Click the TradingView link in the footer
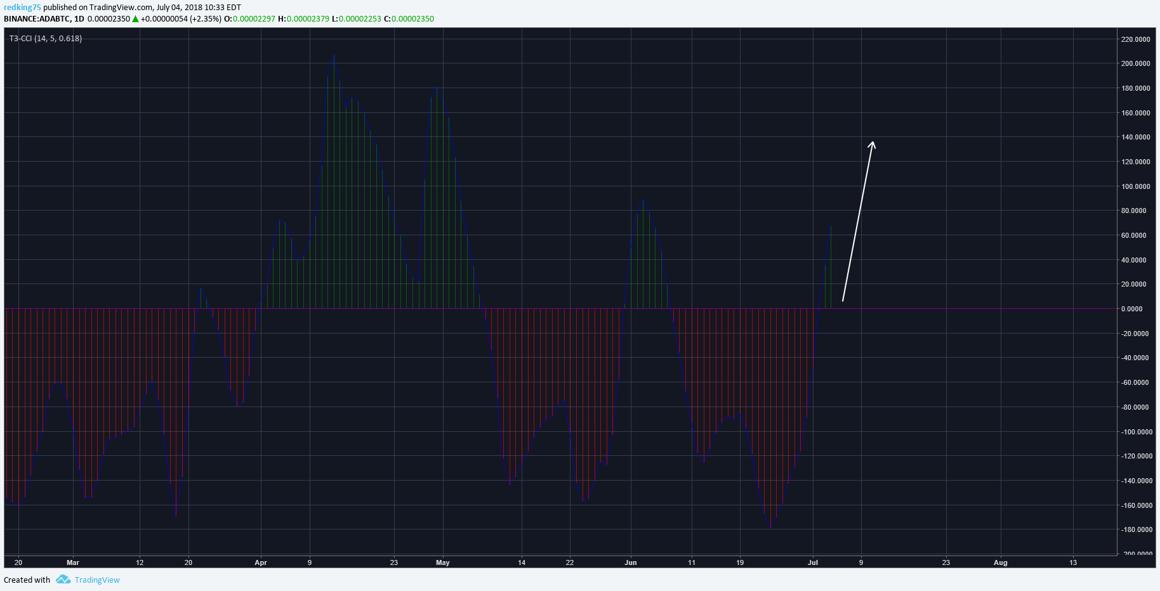This screenshot has width=1160, height=591. [97, 580]
